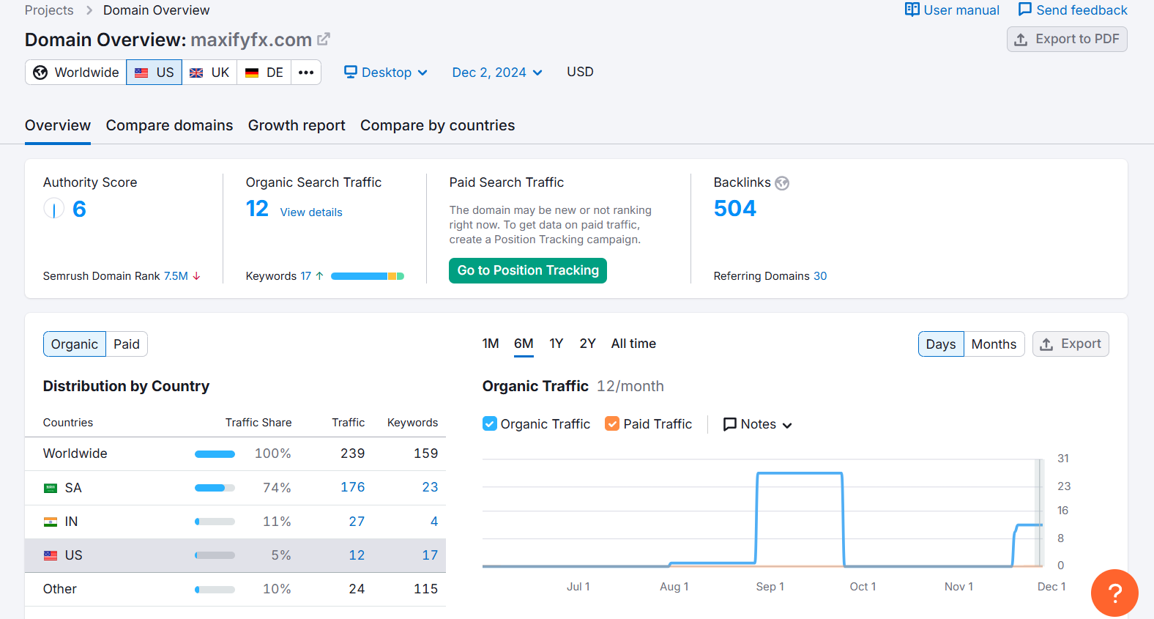
Task: Switch distribution to Paid
Action: 127,344
